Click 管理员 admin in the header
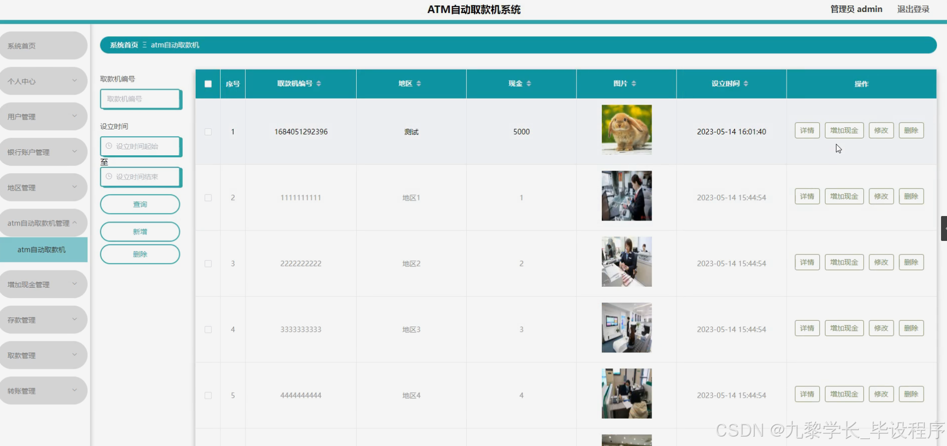Viewport: 947px width, 446px height. click(x=856, y=9)
